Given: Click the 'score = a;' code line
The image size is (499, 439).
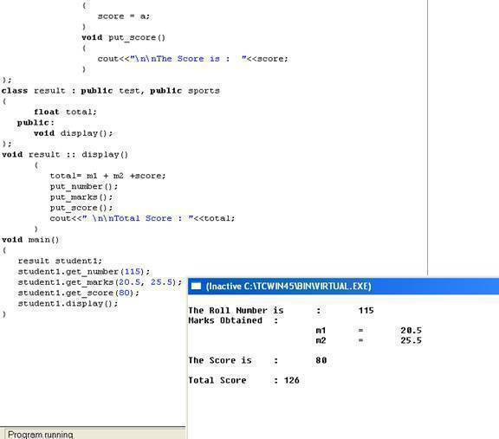Looking at the screenshot, I should tap(124, 16).
